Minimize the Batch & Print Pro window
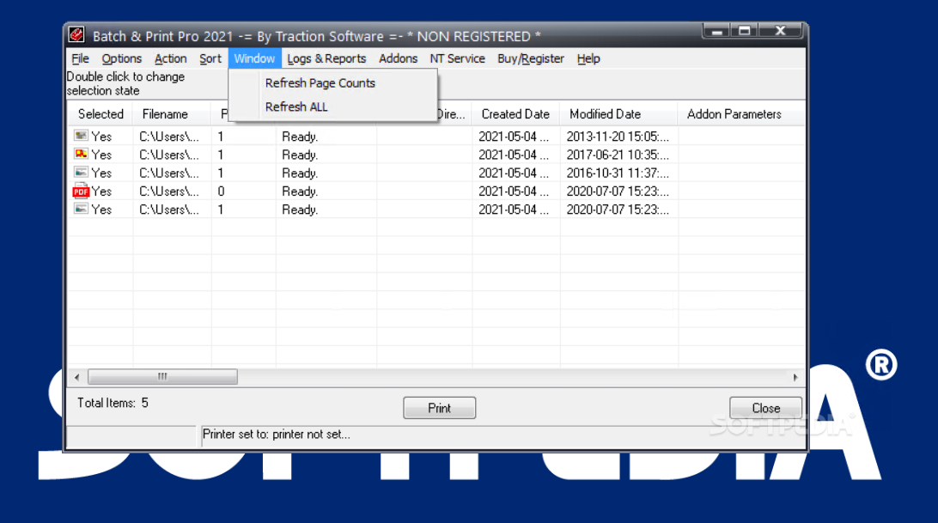Screen dimensions: 938x523 click(x=716, y=31)
